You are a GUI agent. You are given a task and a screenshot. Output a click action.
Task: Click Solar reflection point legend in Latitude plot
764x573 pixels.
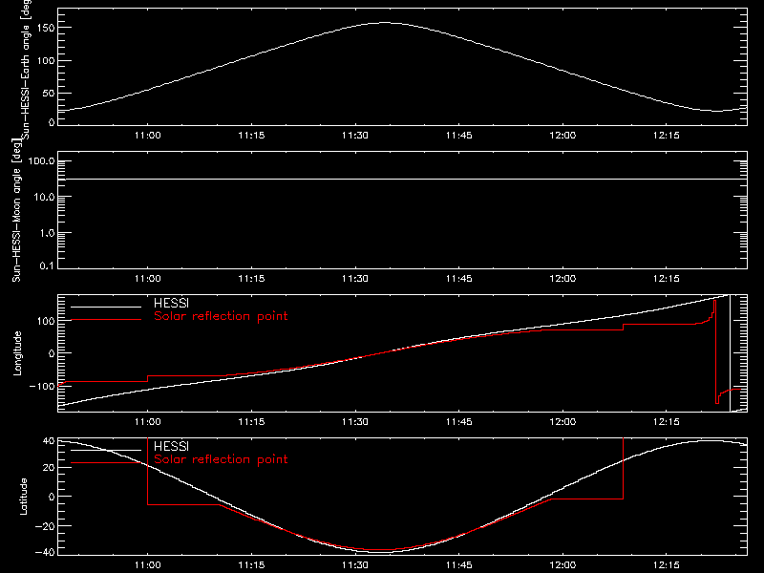pos(221,459)
